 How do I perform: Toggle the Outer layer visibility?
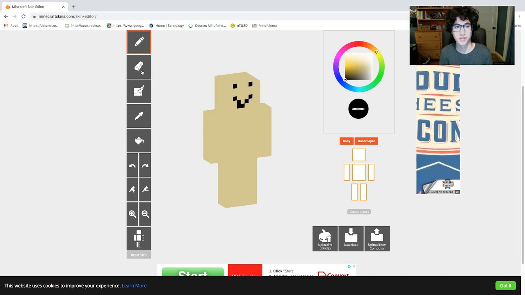click(366, 141)
